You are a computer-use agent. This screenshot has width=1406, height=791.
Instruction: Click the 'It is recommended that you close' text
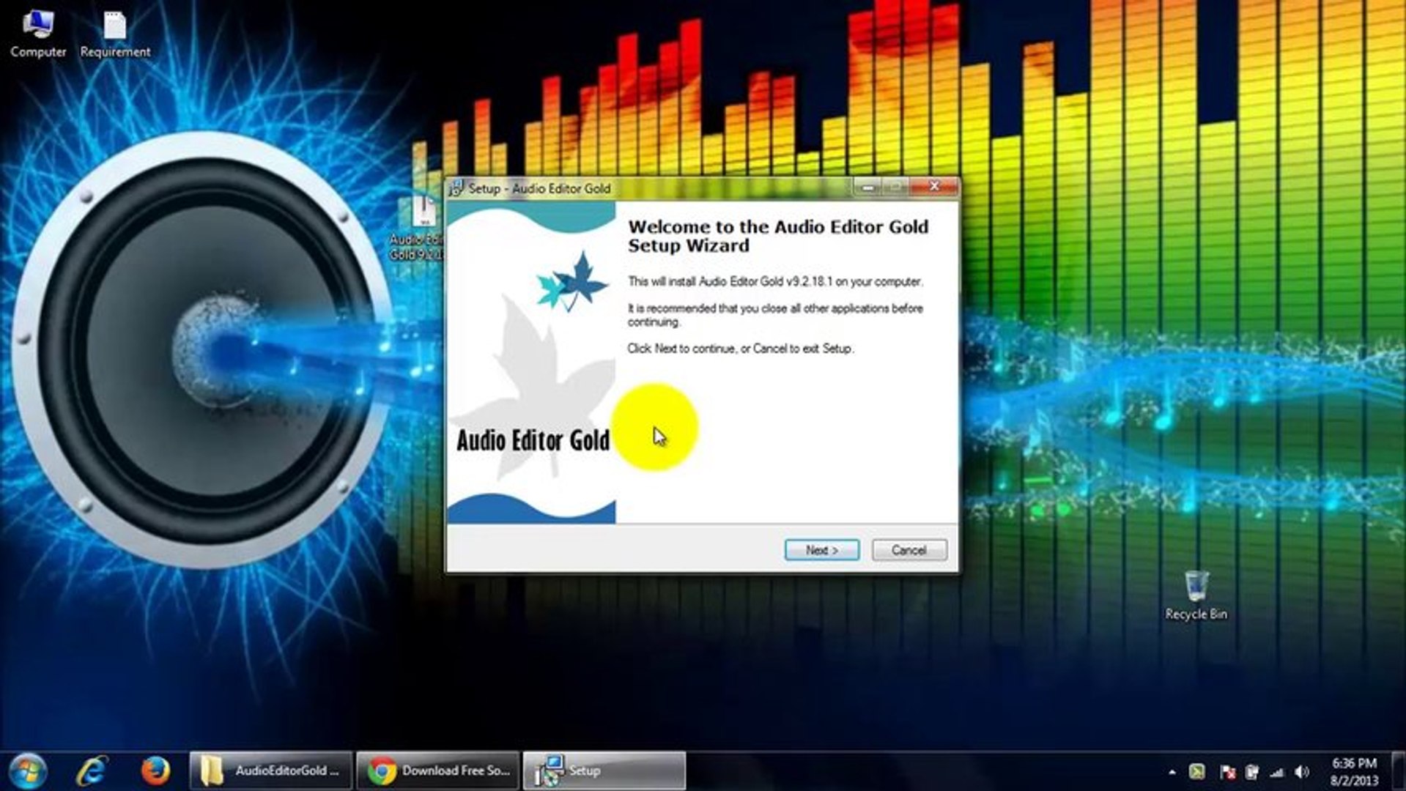(775, 315)
